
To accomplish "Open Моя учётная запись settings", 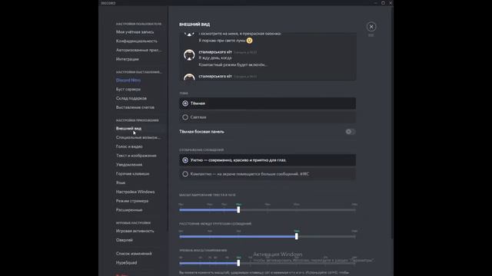I will [x=135, y=32].
